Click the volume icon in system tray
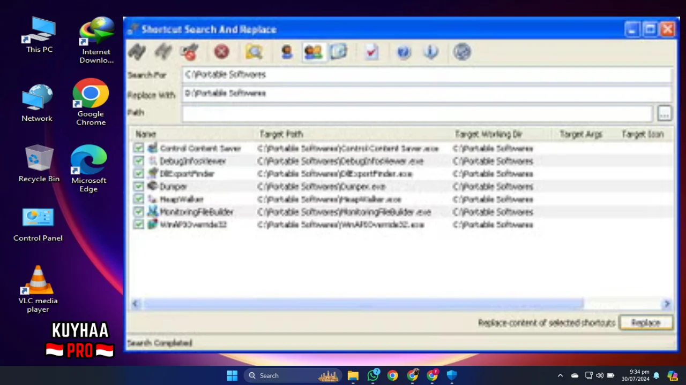Viewport: 686px width, 385px height. pyautogui.click(x=600, y=375)
